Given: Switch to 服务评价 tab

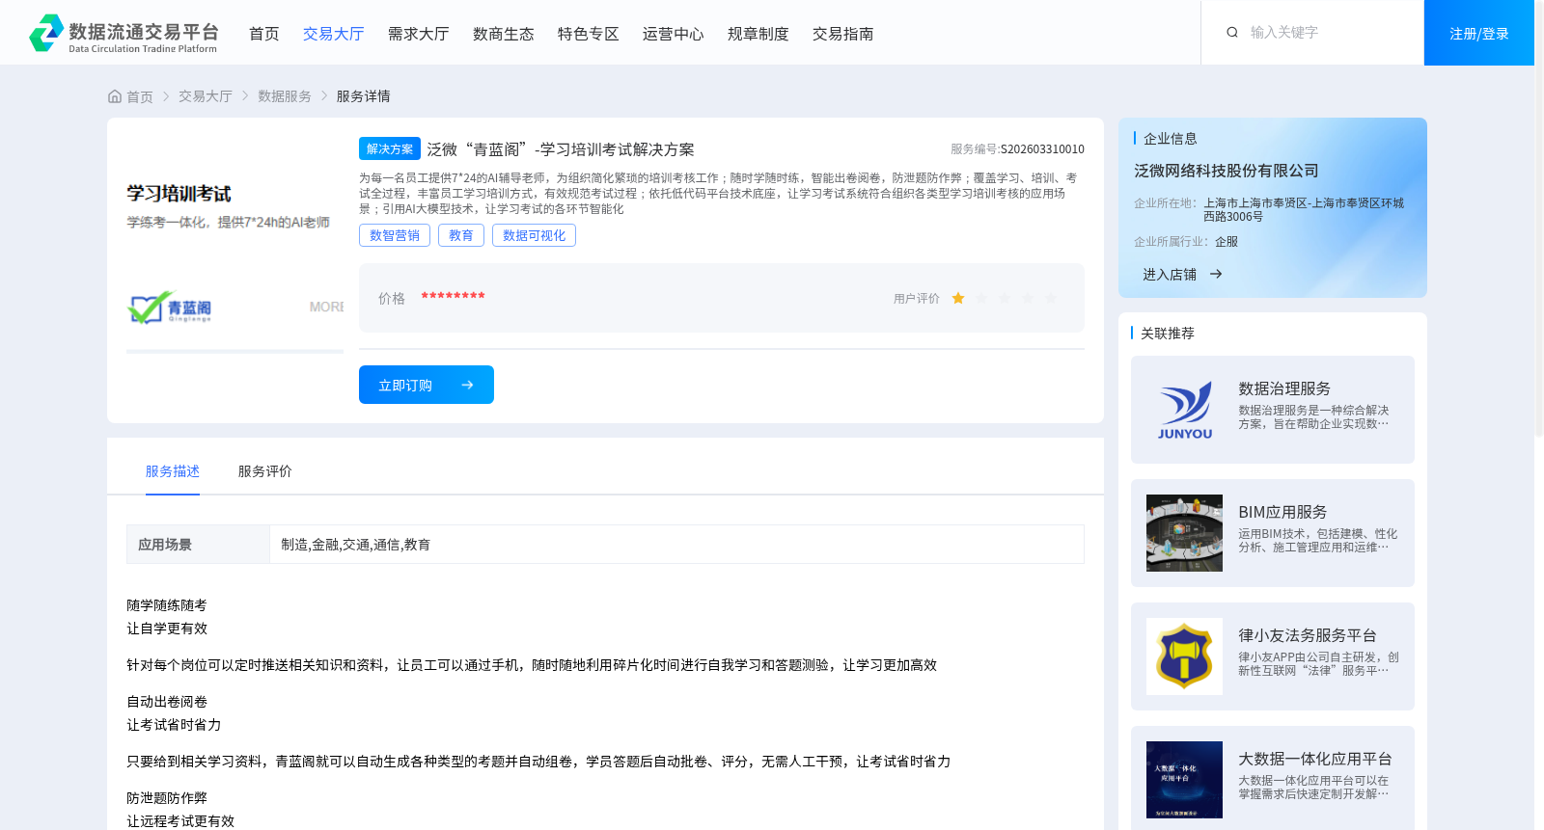Looking at the screenshot, I should (264, 471).
